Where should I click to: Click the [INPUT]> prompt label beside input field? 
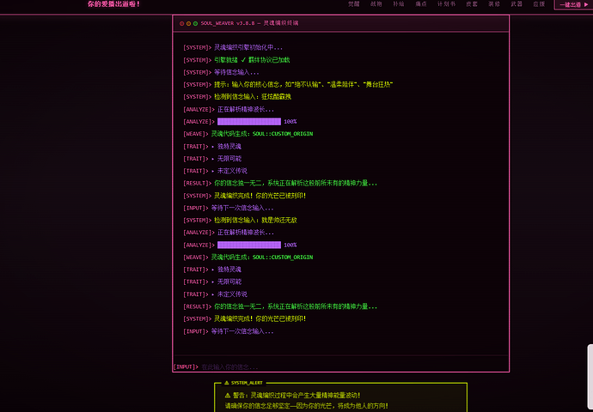(186, 367)
